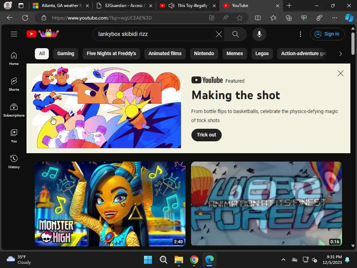The image size is (357, 268).
Task: Activate Read aloud icon
Action: [226, 18]
